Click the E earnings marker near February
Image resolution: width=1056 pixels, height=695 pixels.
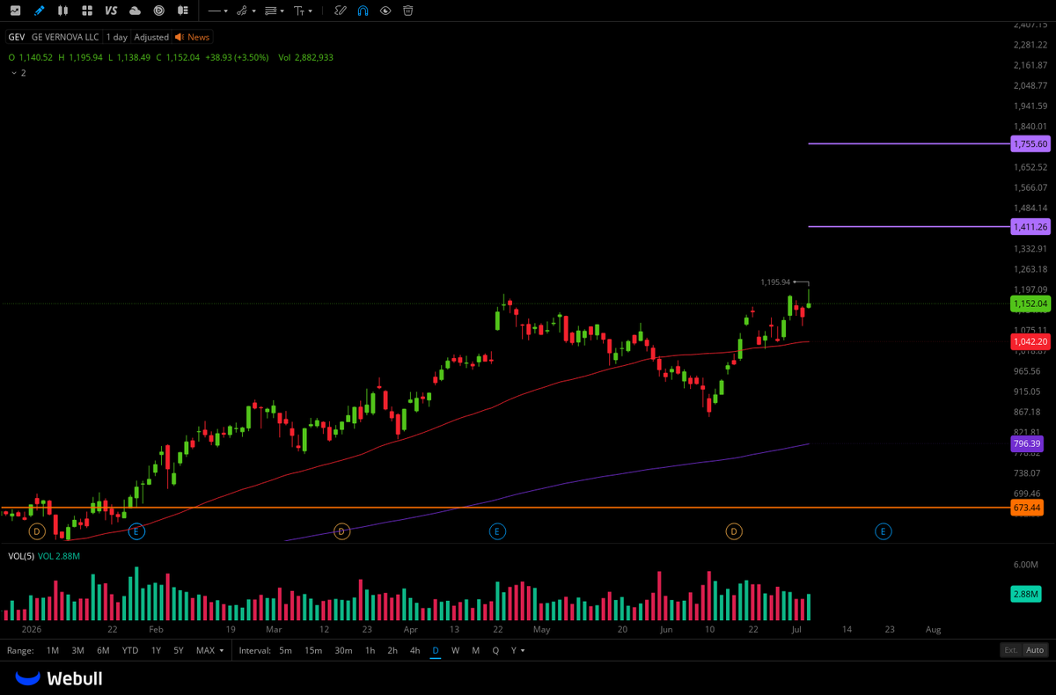pyautogui.click(x=136, y=531)
